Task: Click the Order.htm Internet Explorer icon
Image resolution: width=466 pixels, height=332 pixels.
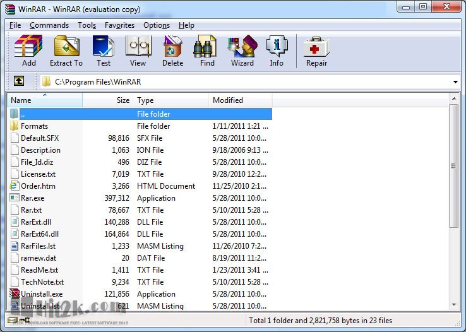Action: pos(14,186)
